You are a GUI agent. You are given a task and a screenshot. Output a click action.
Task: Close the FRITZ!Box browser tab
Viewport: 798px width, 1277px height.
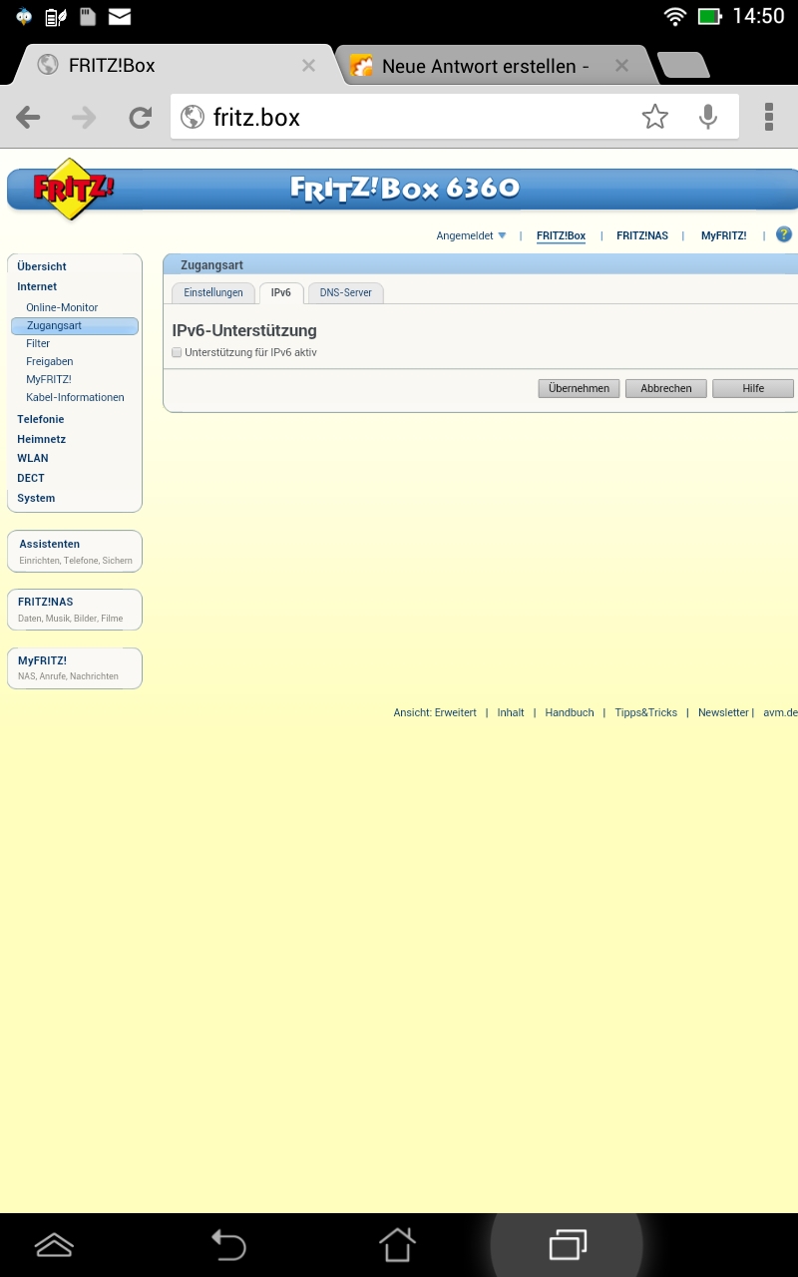(x=308, y=66)
